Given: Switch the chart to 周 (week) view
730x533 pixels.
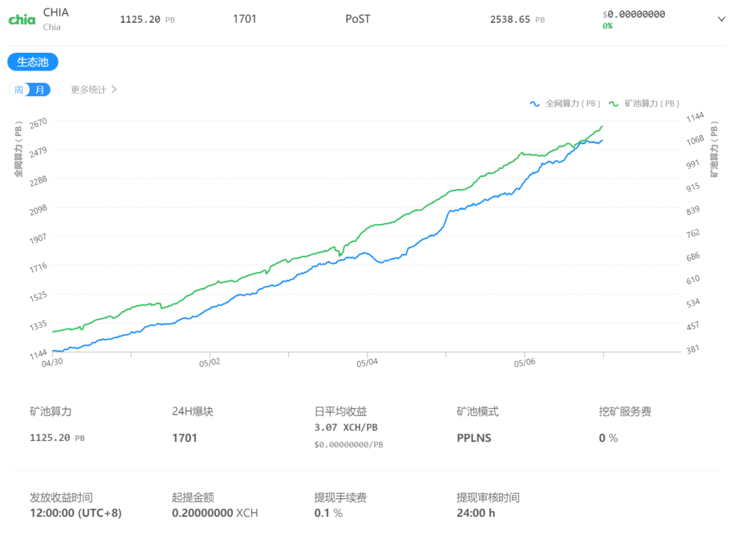Looking at the screenshot, I should (19, 90).
